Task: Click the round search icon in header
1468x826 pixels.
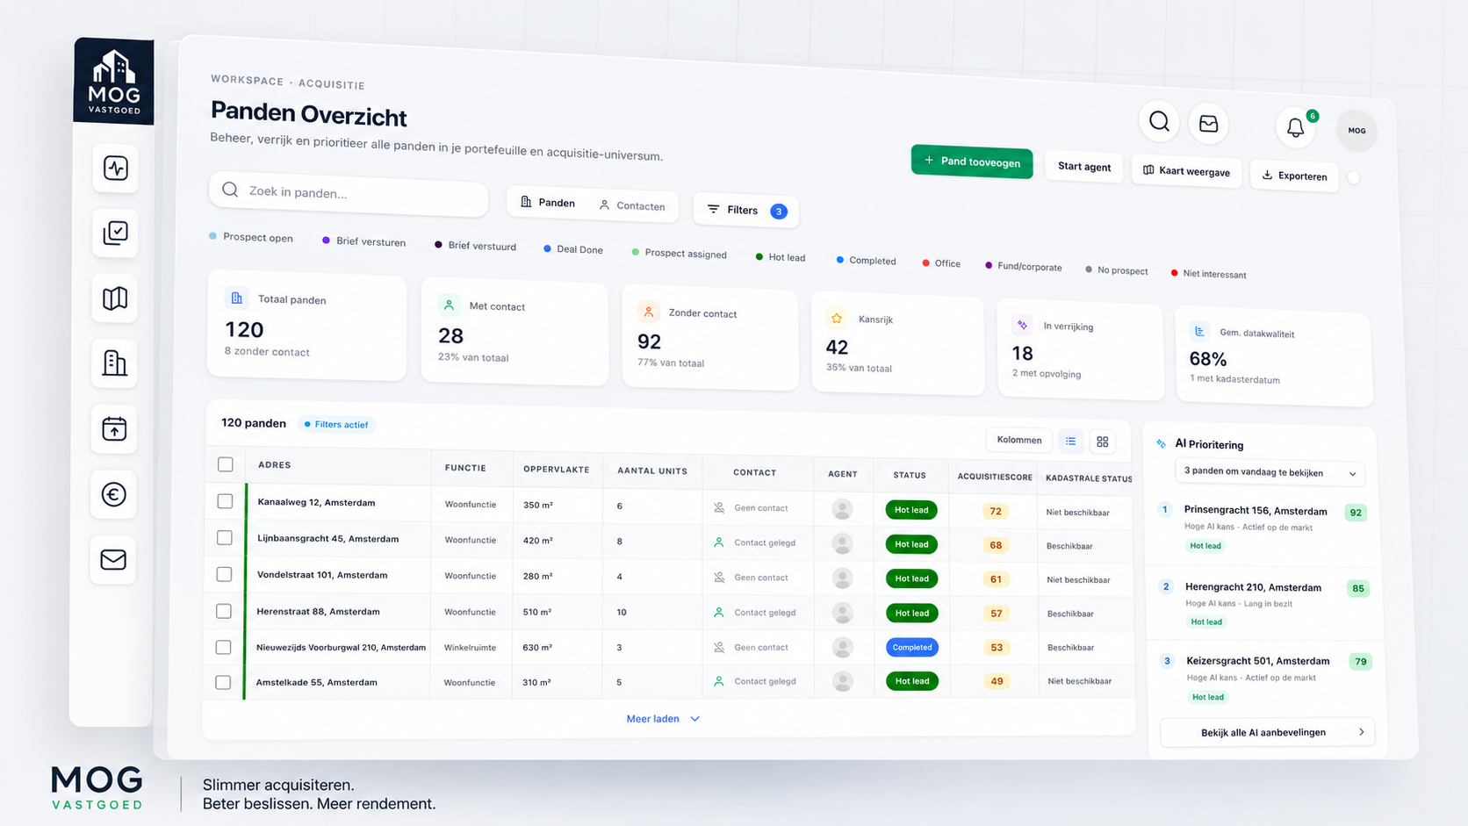Action: [1159, 121]
